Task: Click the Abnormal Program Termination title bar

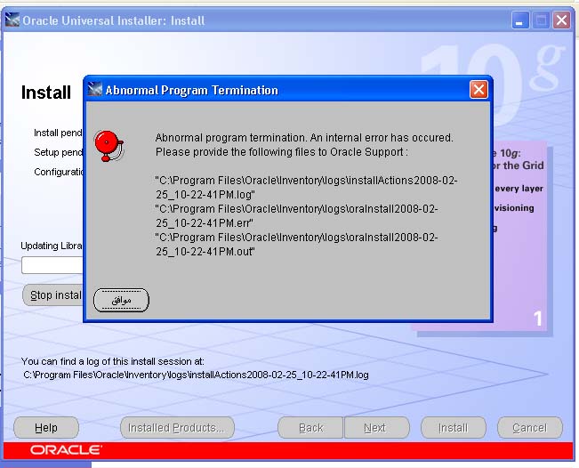Action: click(285, 90)
